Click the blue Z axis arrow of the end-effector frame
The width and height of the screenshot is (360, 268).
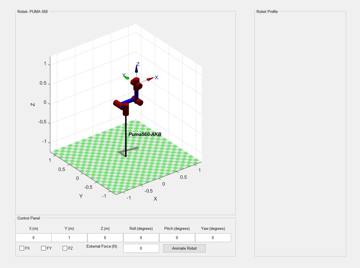click(136, 69)
